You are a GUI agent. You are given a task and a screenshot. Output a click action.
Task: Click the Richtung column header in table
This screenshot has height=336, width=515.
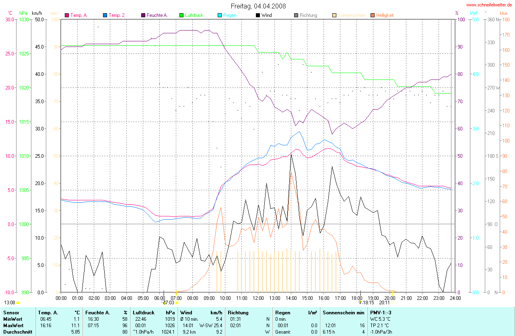238,312
